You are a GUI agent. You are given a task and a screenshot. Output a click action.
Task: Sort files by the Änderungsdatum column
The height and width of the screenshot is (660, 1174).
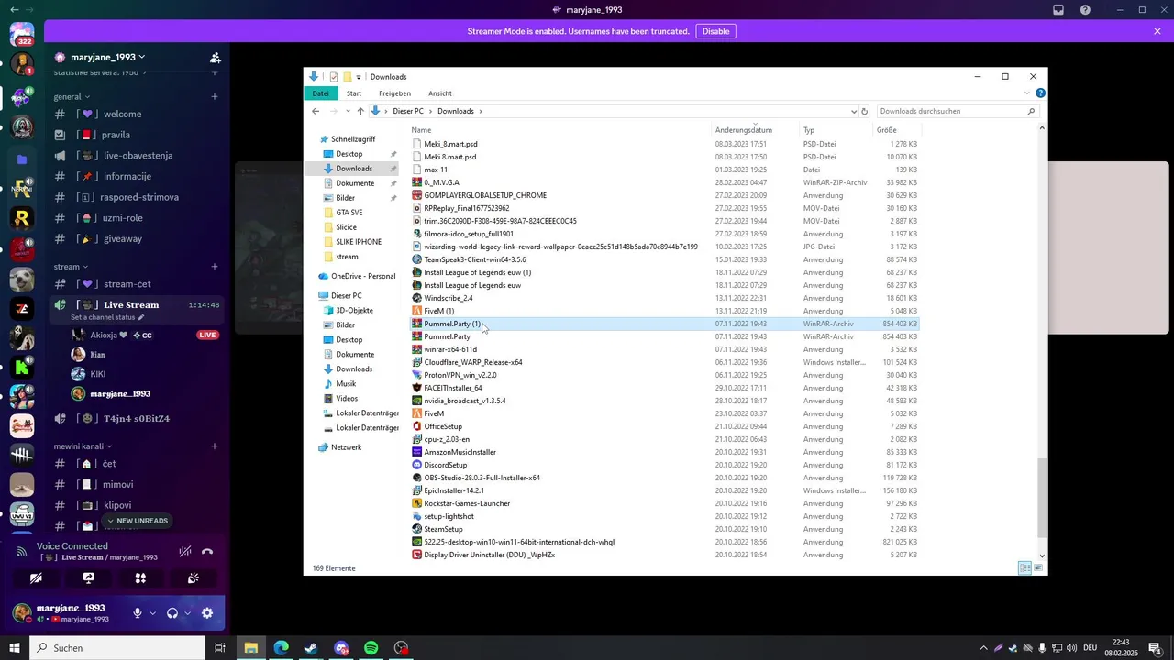(743, 130)
